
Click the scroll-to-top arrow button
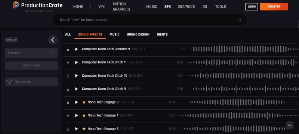[x=290, y=125]
